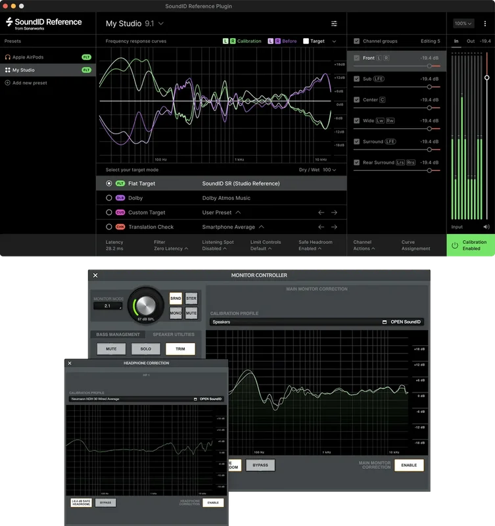Click the headphones icon beside Apple AirPods

click(x=8, y=57)
